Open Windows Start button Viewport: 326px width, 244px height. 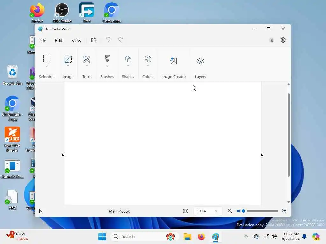point(102,236)
